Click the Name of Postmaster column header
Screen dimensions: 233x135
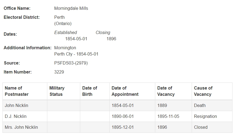(25, 91)
